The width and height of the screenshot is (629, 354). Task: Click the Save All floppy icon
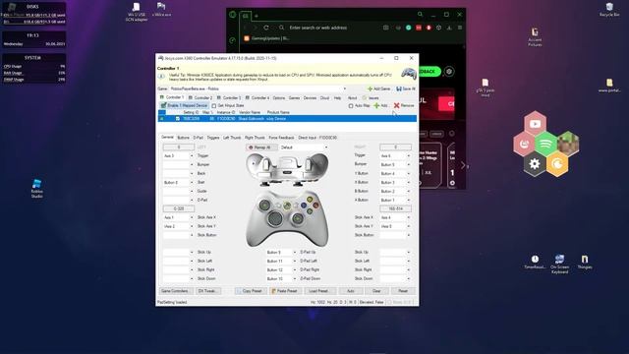(399, 88)
